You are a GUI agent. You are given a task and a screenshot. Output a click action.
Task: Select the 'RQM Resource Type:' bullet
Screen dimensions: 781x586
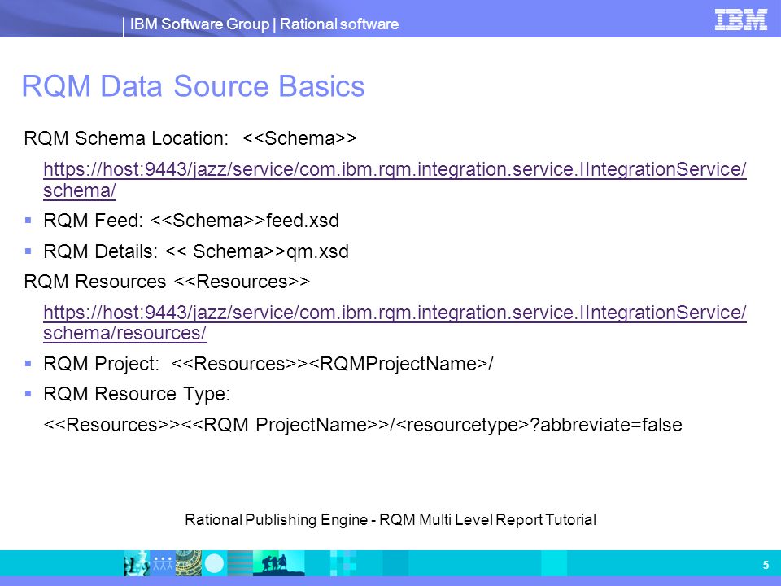(137, 394)
